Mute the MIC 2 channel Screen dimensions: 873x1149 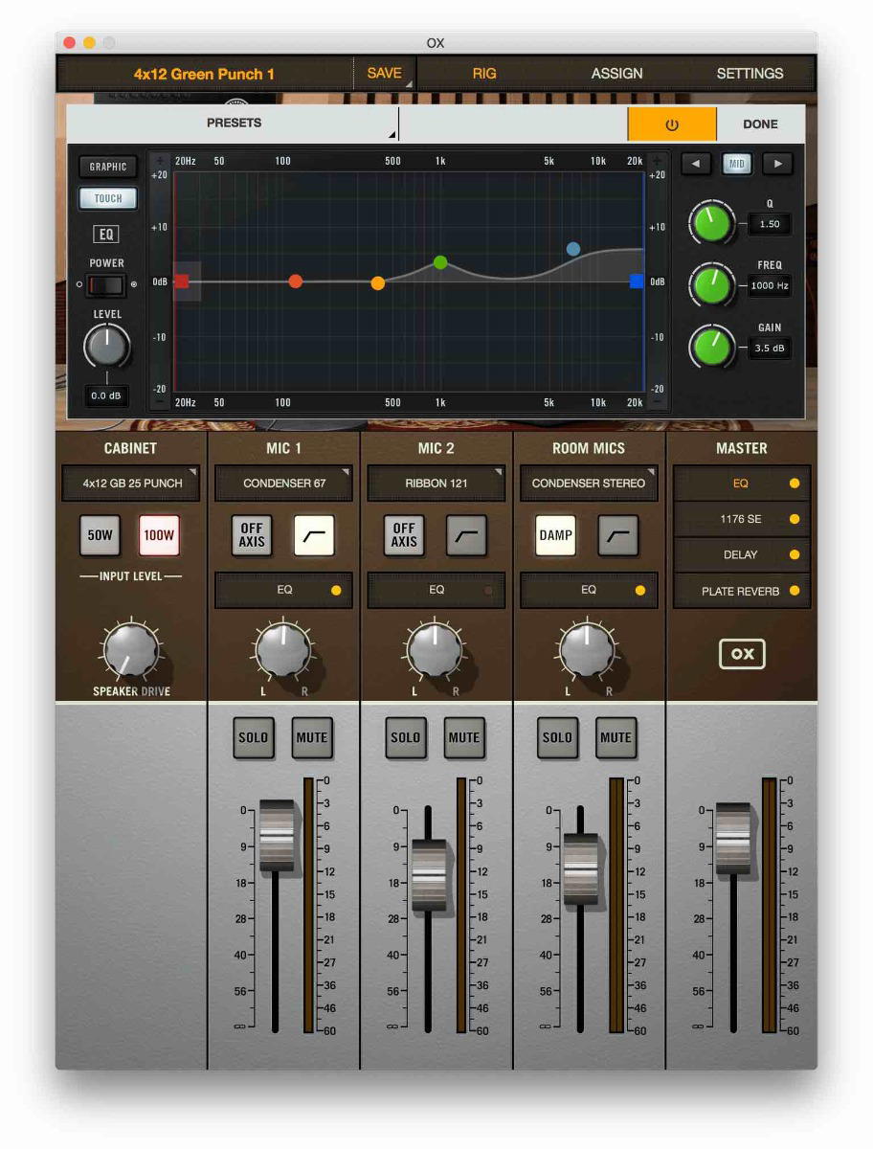pyautogui.click(x=464, y=737)
